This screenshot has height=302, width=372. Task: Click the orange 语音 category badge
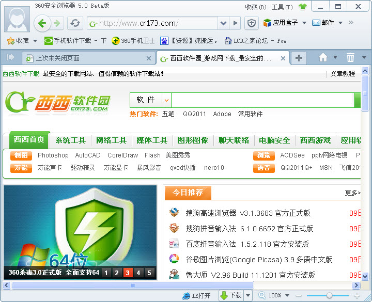coord(264,168)
